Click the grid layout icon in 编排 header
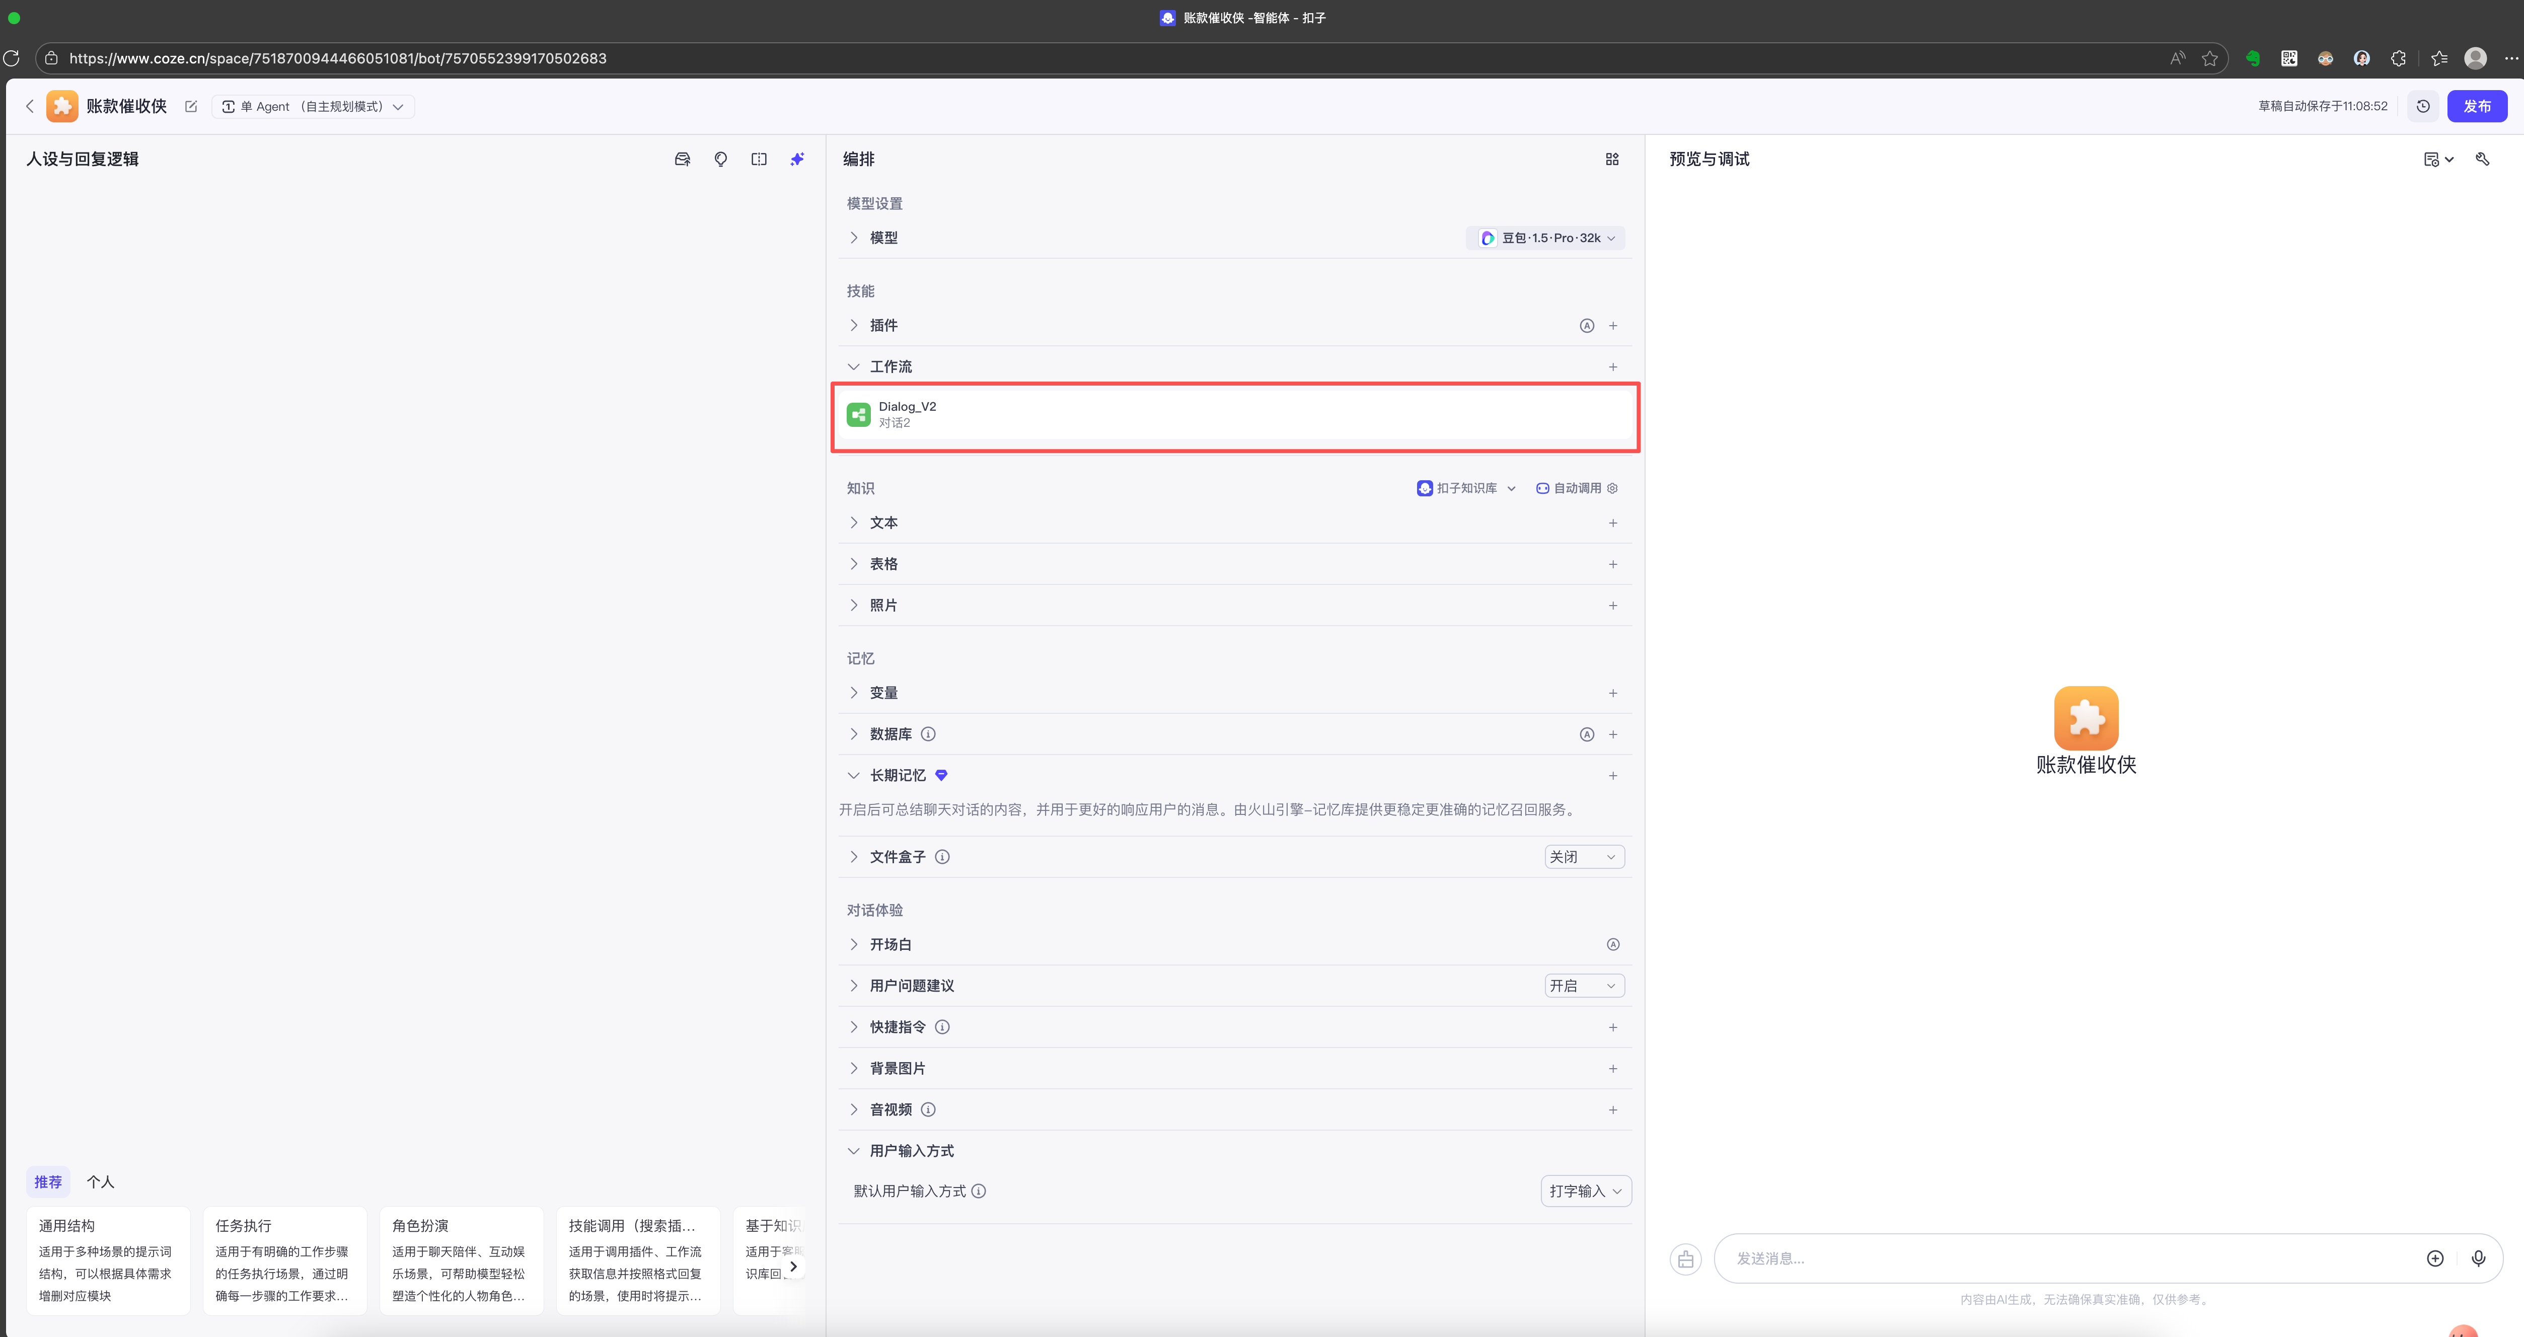The width and height of the screenshot is (2524, 1337). coord(1612,159)
